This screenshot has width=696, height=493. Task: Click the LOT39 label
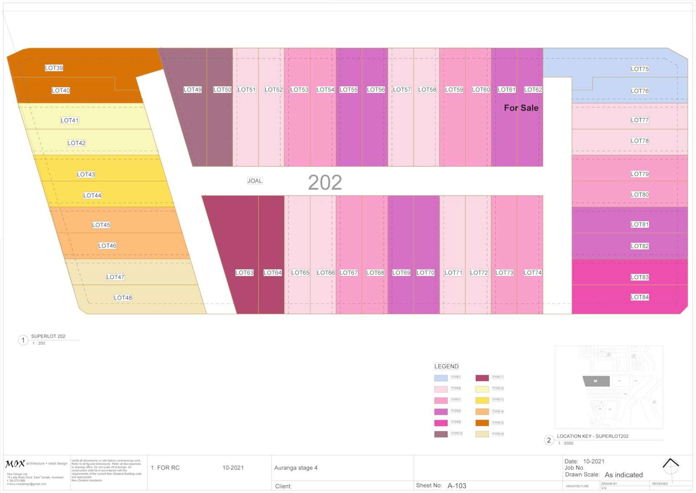(x=54, y=68)
